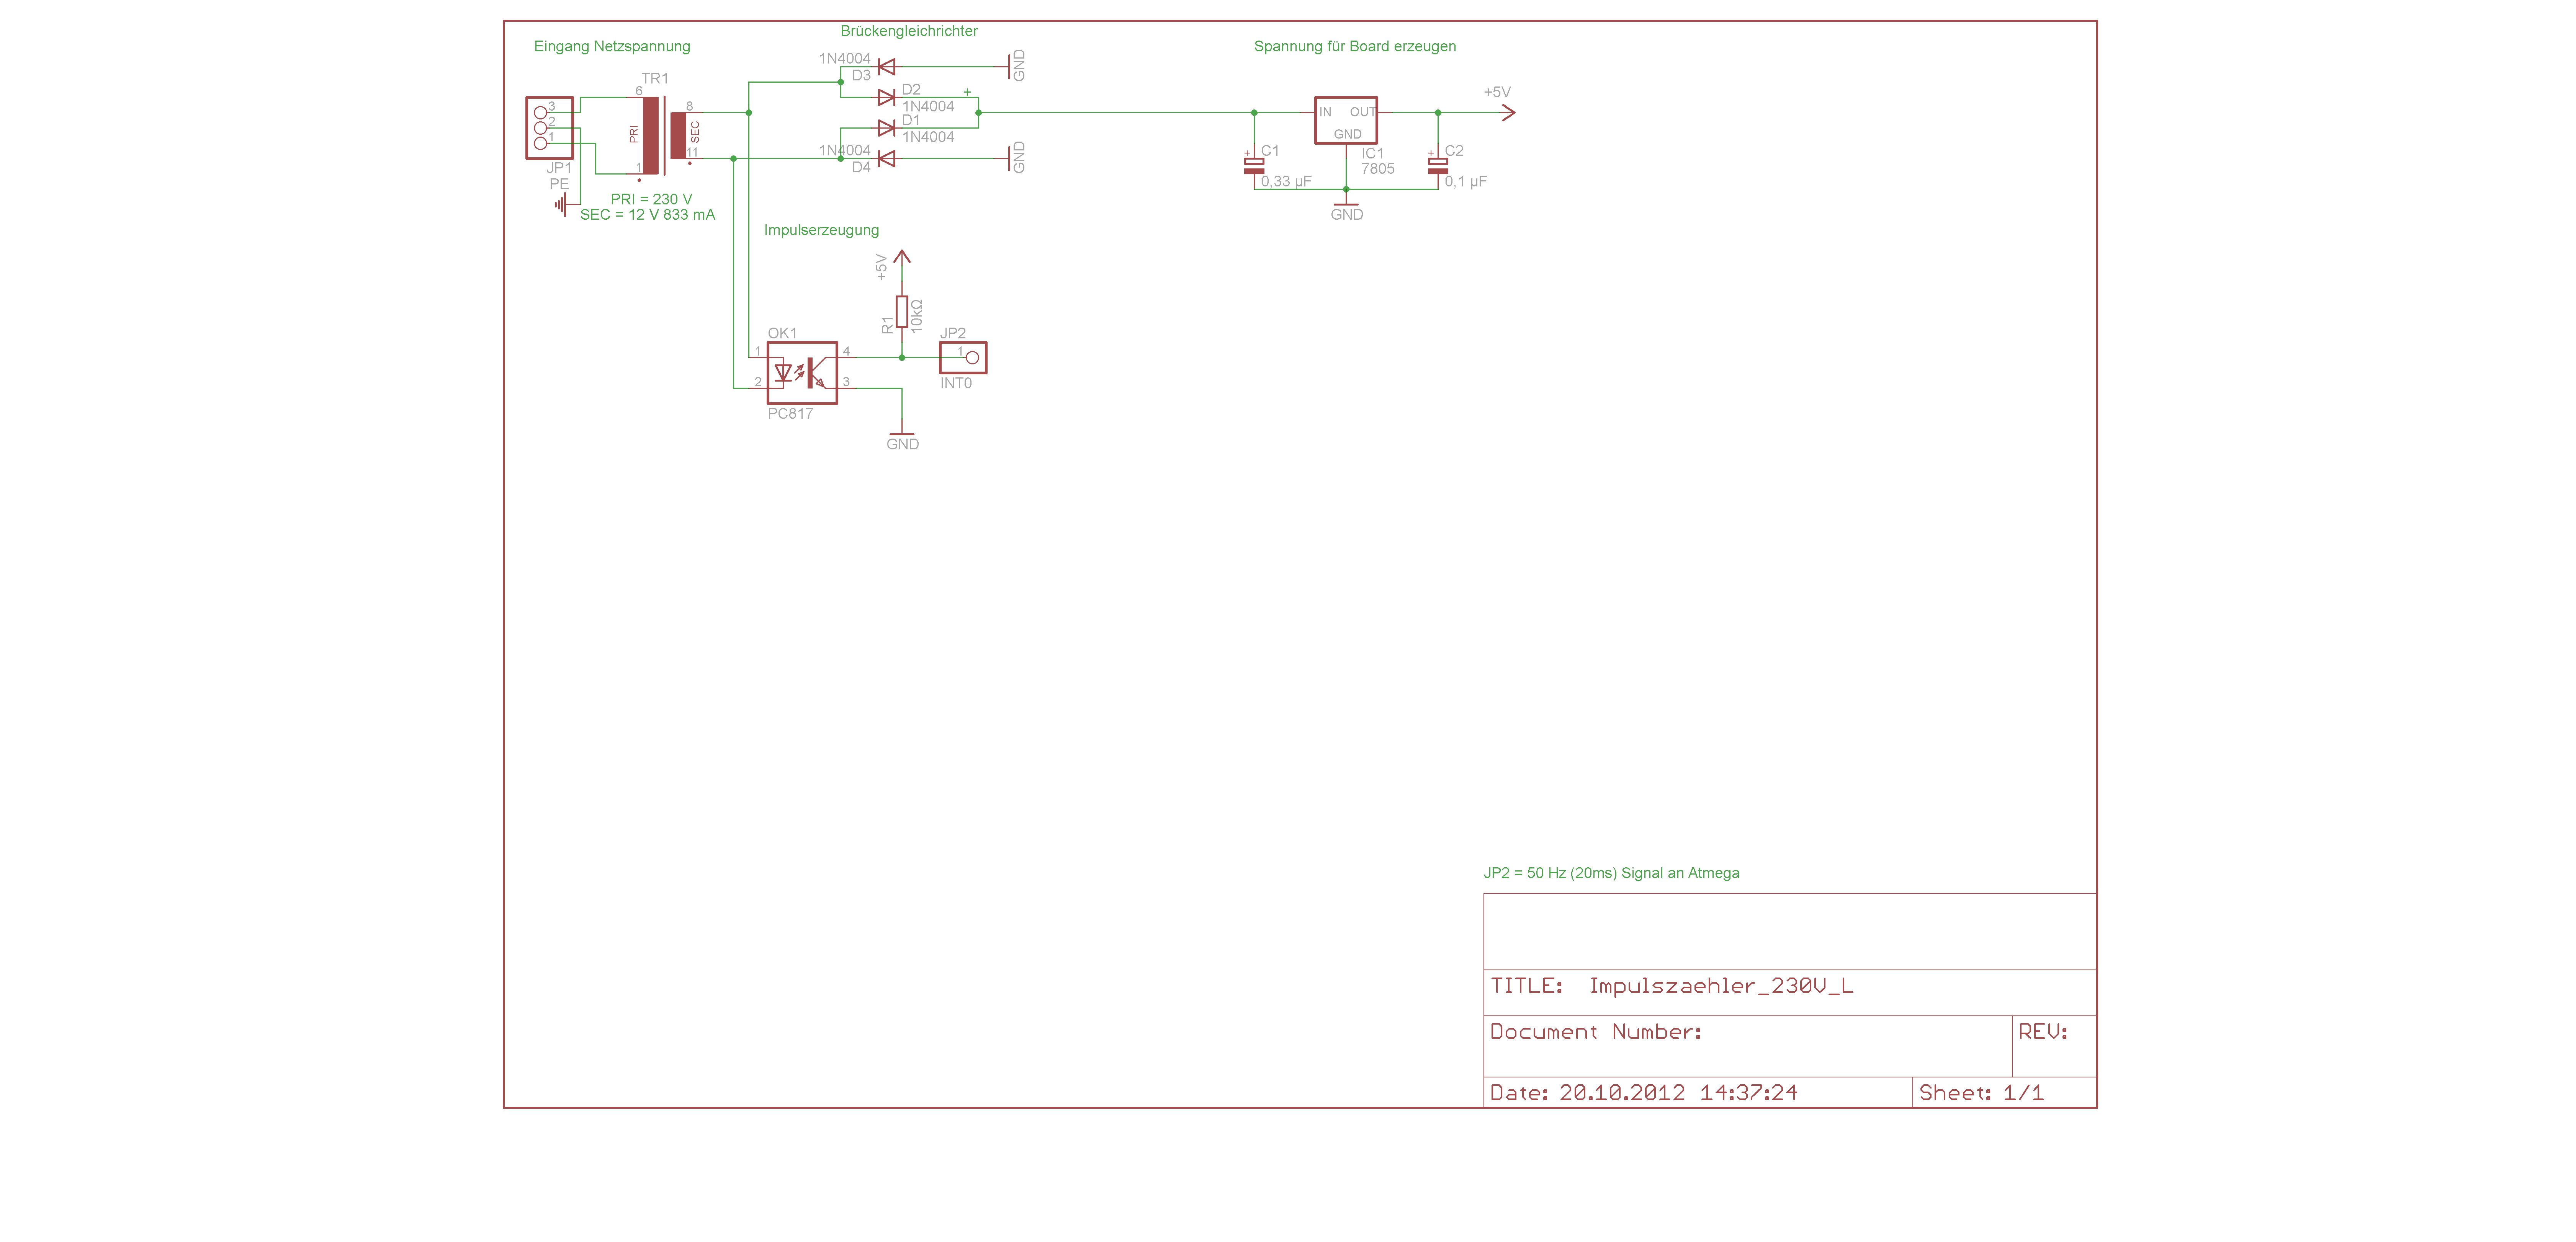This screenshot has width=2576, height=1242.
Task: Click the wire junction at C1 input
Action: [1254, 113]
